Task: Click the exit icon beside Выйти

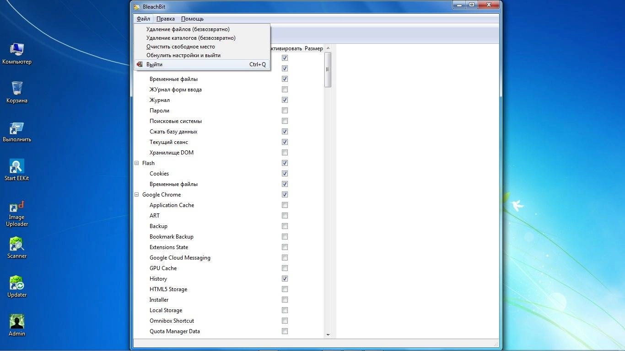Action: point(140,64)
